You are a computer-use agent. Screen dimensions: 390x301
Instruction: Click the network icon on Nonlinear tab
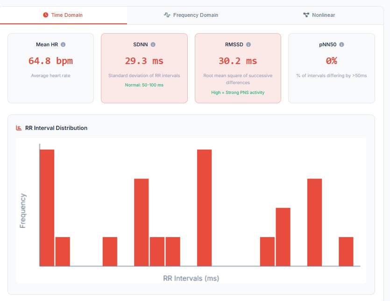click(x=306, y=15)
